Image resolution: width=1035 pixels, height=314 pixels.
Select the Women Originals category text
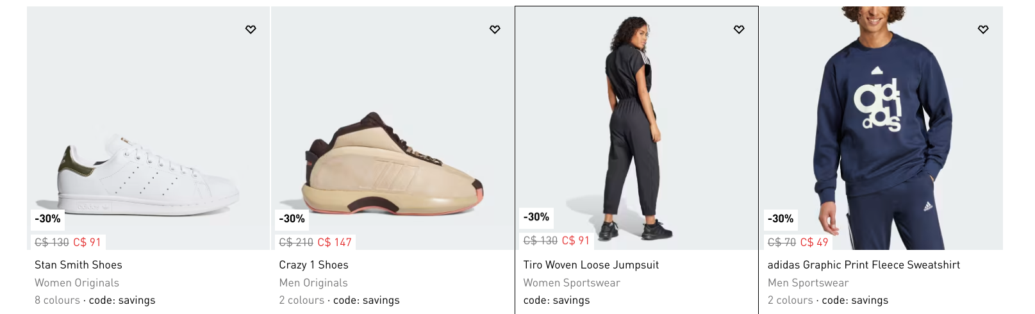click(x=77, y=283)
